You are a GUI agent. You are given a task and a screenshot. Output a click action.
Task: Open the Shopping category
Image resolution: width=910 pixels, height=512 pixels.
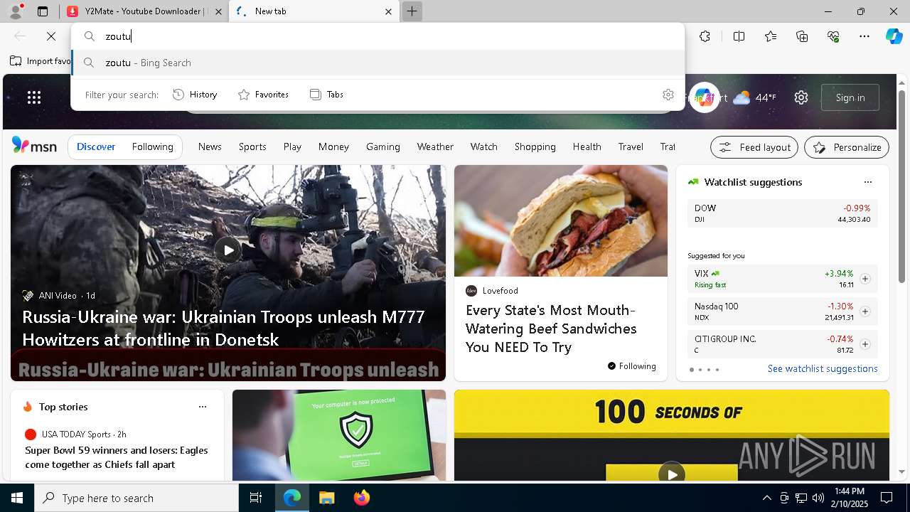point(535,146)
